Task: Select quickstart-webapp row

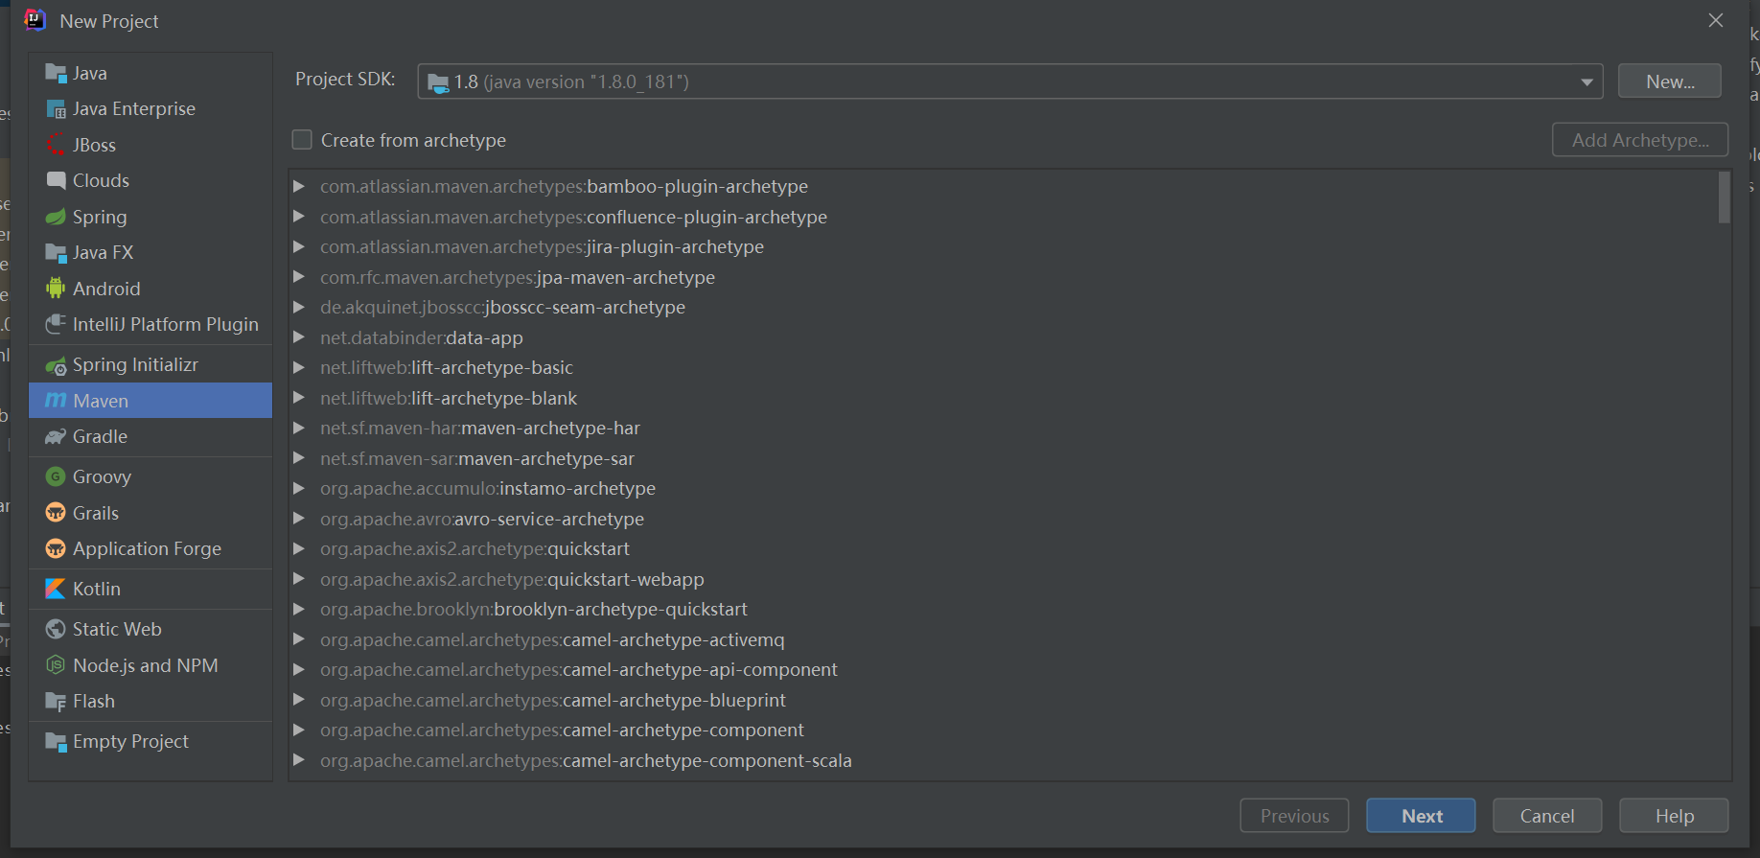Action: (x=1004, y=579)
